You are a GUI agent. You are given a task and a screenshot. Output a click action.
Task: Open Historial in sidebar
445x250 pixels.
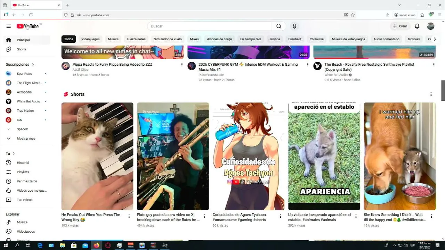click(x=27, y=163)
